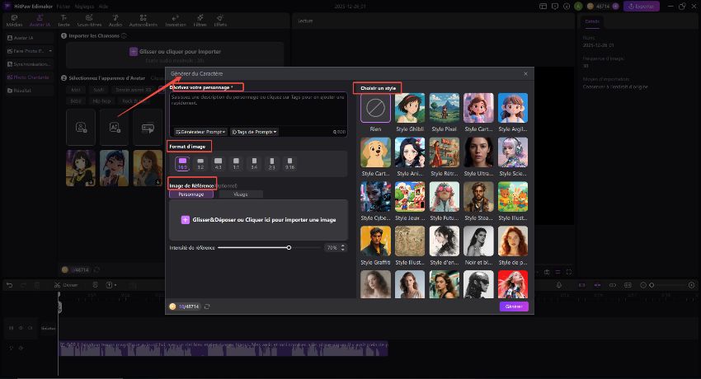Click the info icon next to Importer les Chansons
Image resolution: width=701 pixels, height=379 pixels.
(x=125, y=35)
